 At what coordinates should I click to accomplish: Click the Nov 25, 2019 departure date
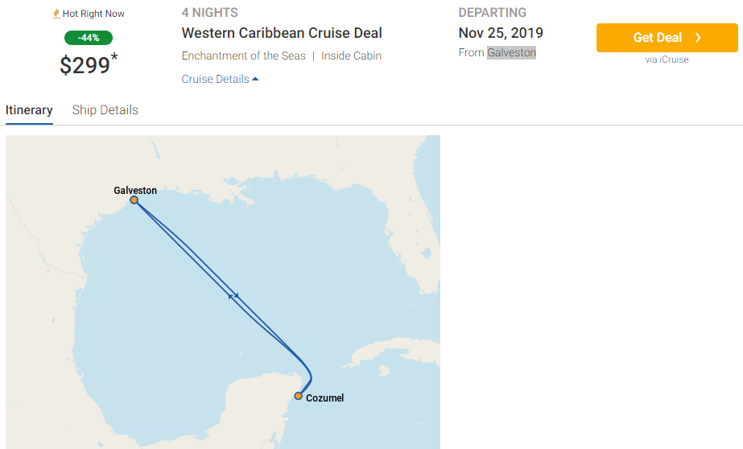(x=501, y=33)
